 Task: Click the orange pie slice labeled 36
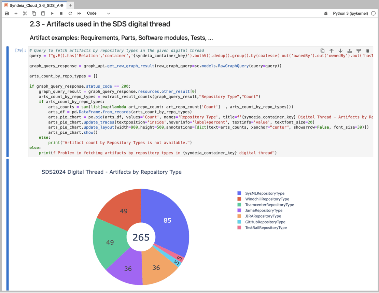tap(156, 268)
